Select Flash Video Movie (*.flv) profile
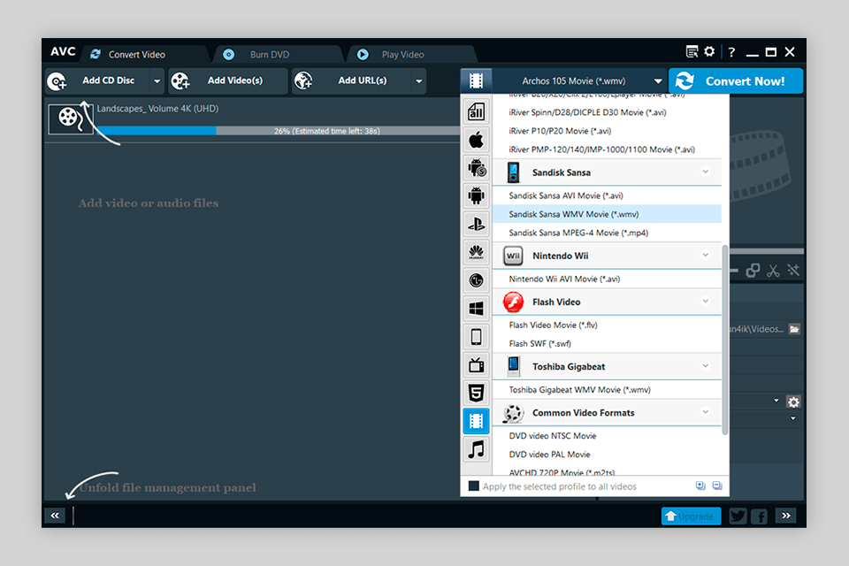Image resolution: width=849 pixels, height=566 pixels. pos(607,325)
